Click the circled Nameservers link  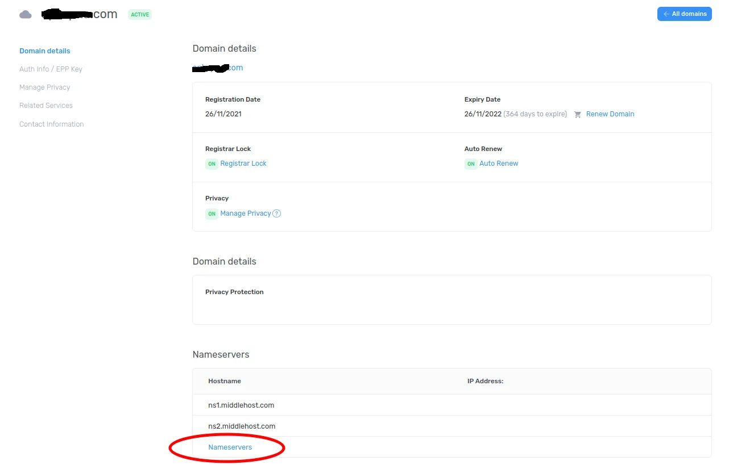click(230, 447)
